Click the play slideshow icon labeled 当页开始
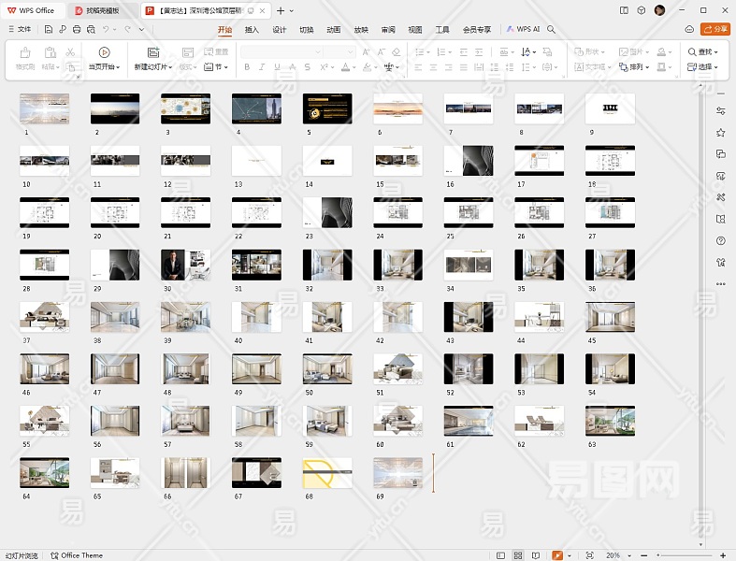Image resolution: width=736 pixels, height=561 pixels. coord(104,52)
